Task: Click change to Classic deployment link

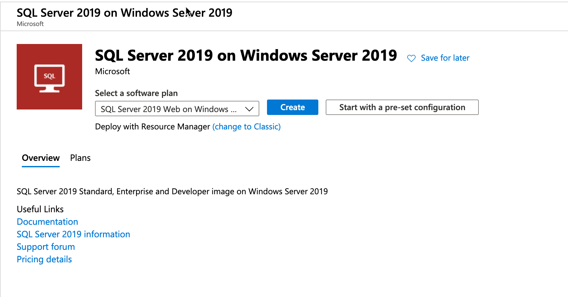Action: (246, 127)
